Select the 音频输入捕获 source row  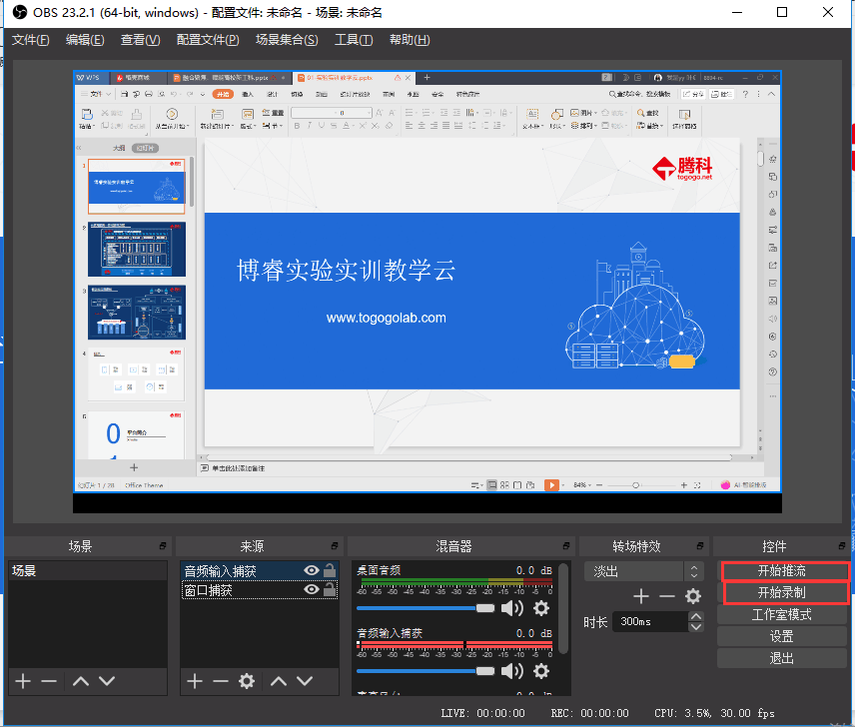pos(259,570)
